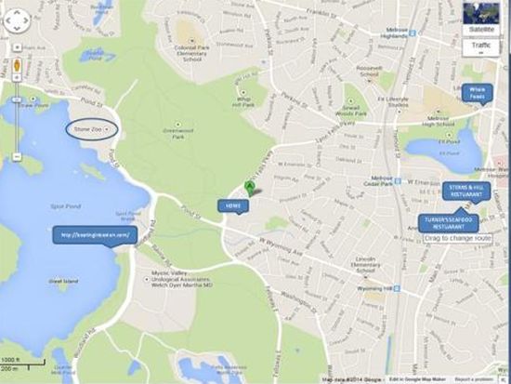511x384 pixels.
Task: Open the HOME label callout
Action: point(233,206)
